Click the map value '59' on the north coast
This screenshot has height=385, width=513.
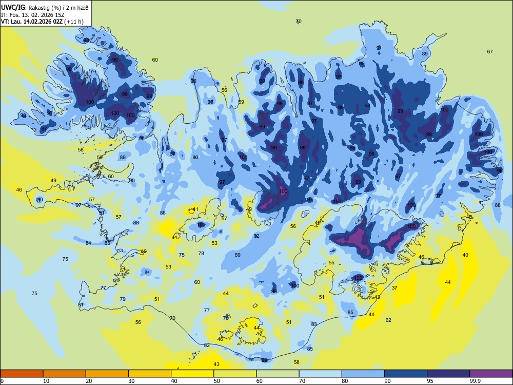[241, 102]
